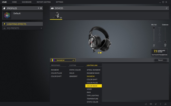Click the Revert button
Image resolution: width=171 pixels, height=106 pixels.
click(x=161, y=60)
